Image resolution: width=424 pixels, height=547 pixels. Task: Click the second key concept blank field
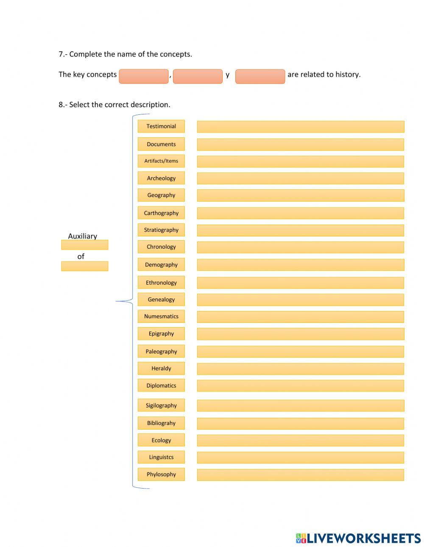(x=198, y=76)
